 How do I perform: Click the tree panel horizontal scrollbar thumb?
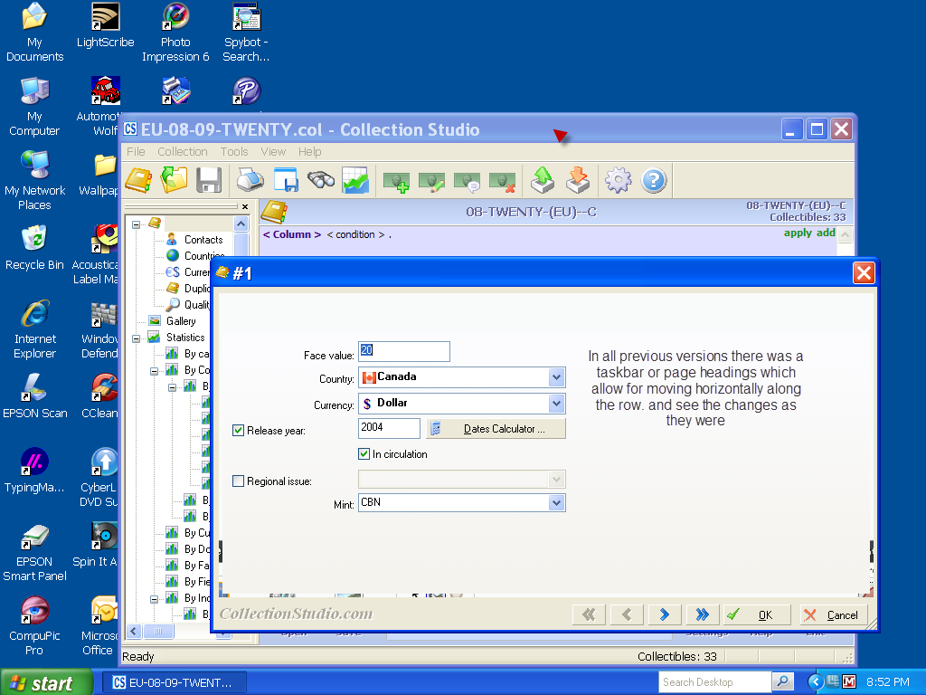[x=157, y=631]
